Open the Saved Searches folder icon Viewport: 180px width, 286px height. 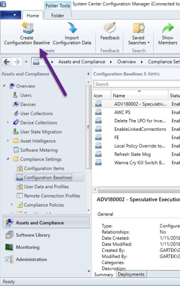(139, 28)
